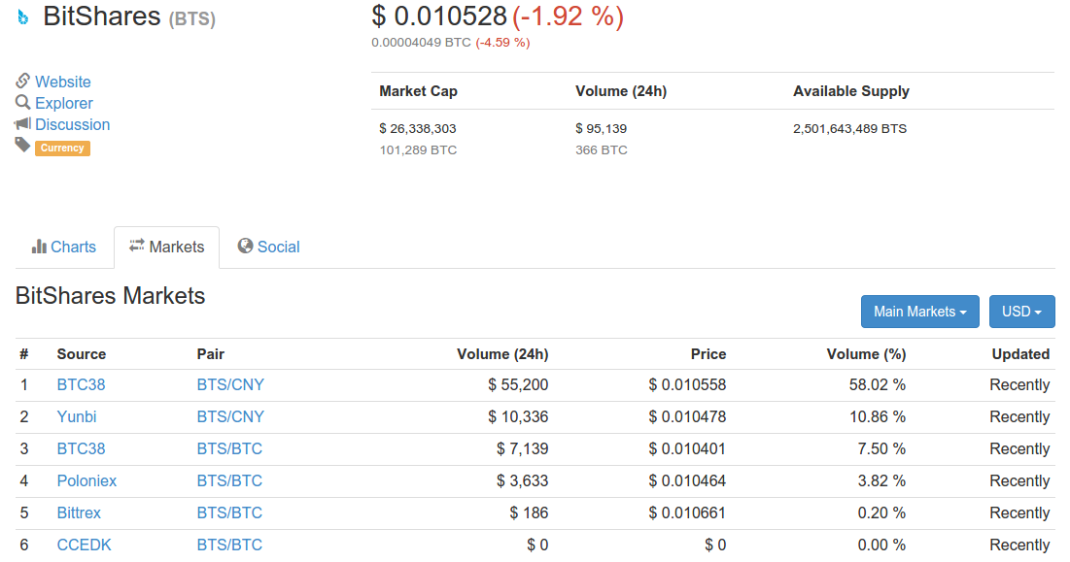Open BTC38 source in row 3
This screenshot has height=562, width=1070.
(x=82, y=448)
